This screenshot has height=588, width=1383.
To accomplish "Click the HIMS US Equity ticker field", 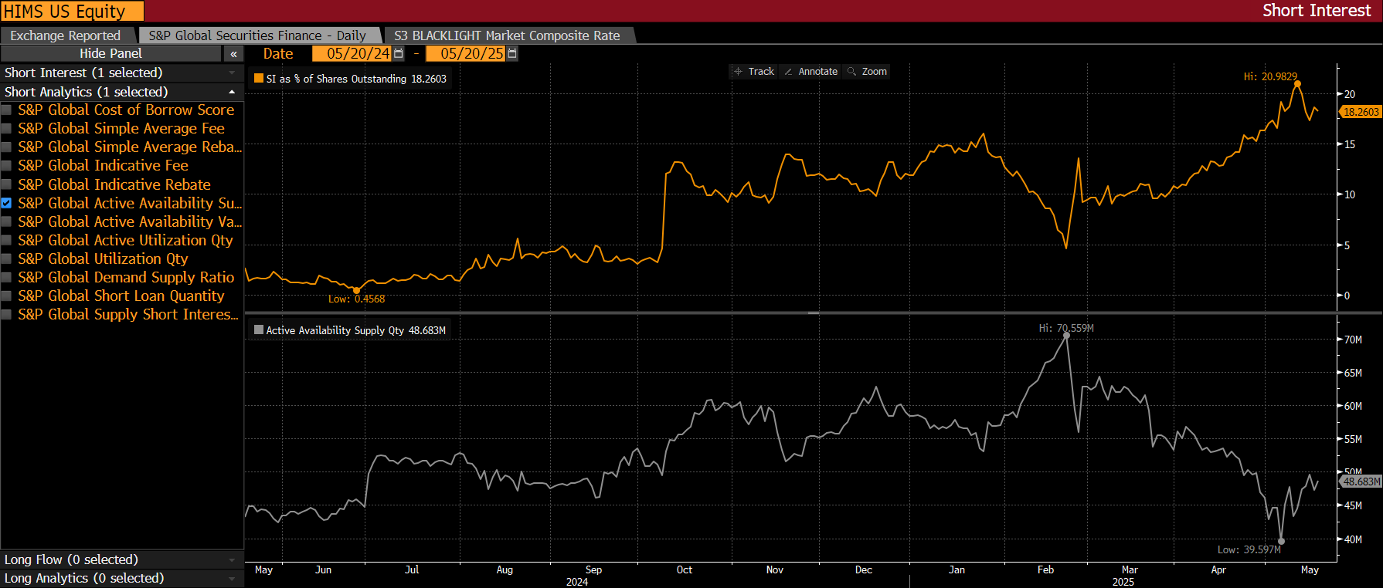I will pos(73,11).
